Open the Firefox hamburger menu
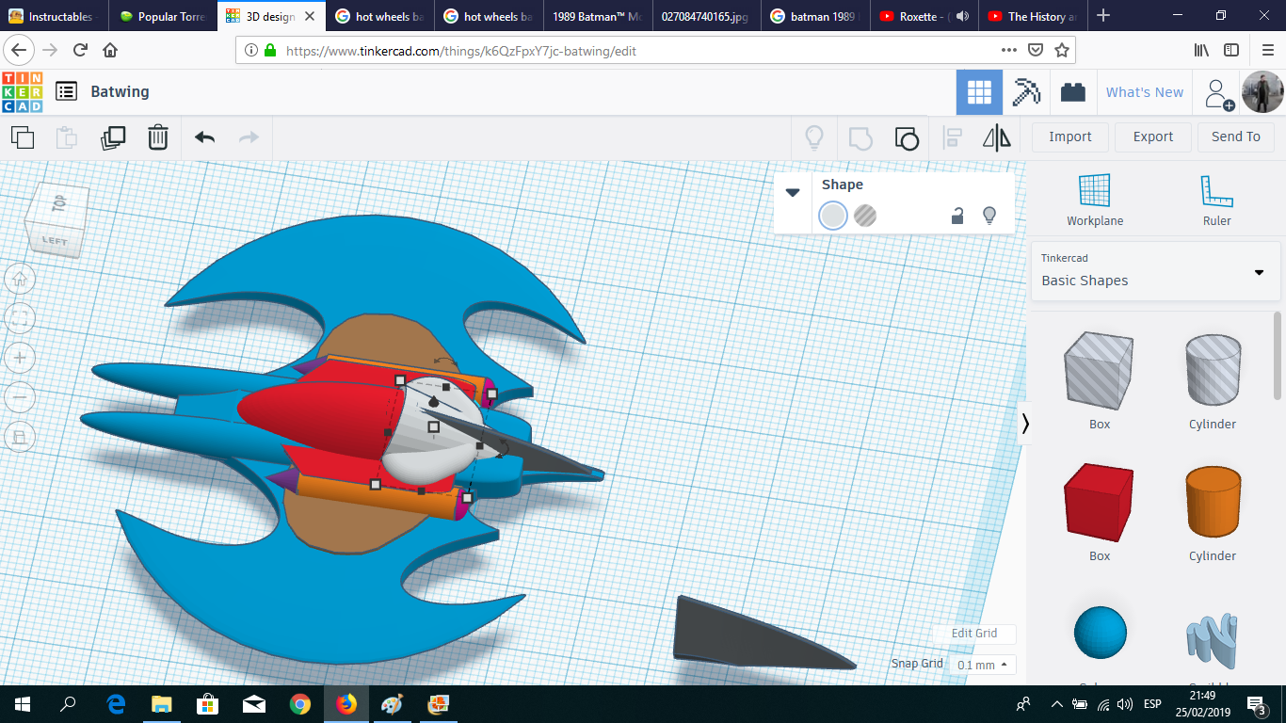Viewport: 1286px width, 723px height. 1266,50
